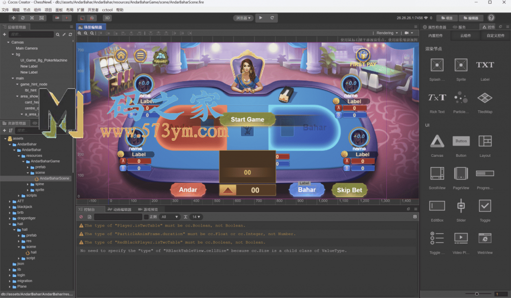The width and height of the screenshot is (511, 298).
Task: Select the rotate transform tool
Action: tap(23, 18)
